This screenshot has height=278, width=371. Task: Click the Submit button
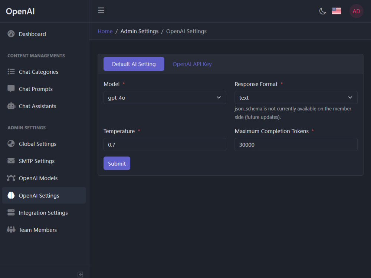pyautogui.click(x=116, y=163)
